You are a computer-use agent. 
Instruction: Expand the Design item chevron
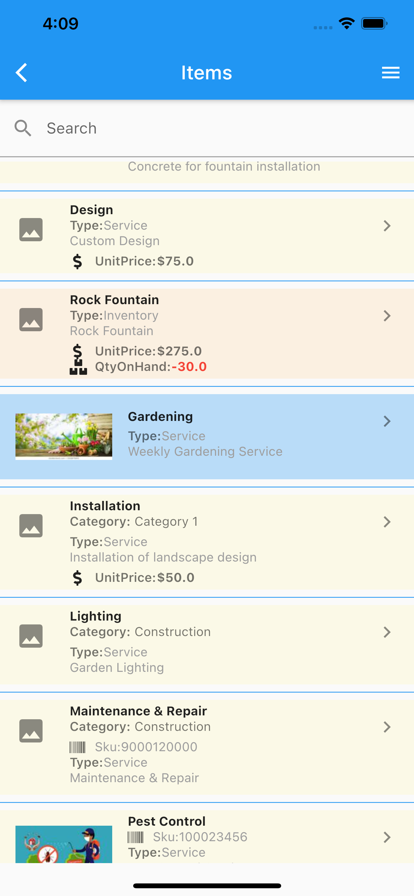pyautogui.click(x=387, y=226)
